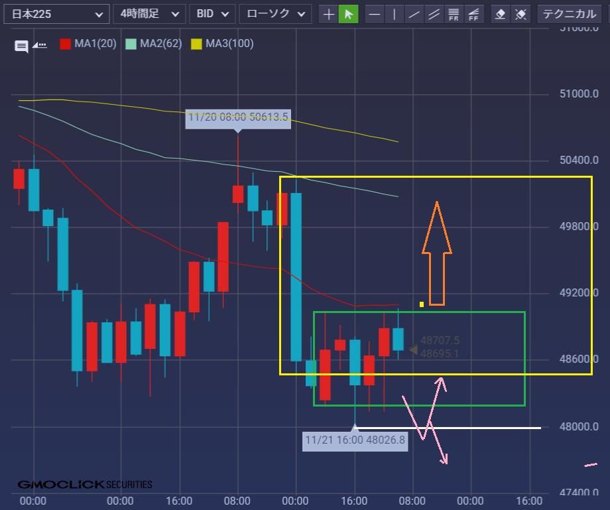This screenshot has height=510, width=610.
Task: Expand the 4時間足 timeframe dropdown
Action: [149, 14]
